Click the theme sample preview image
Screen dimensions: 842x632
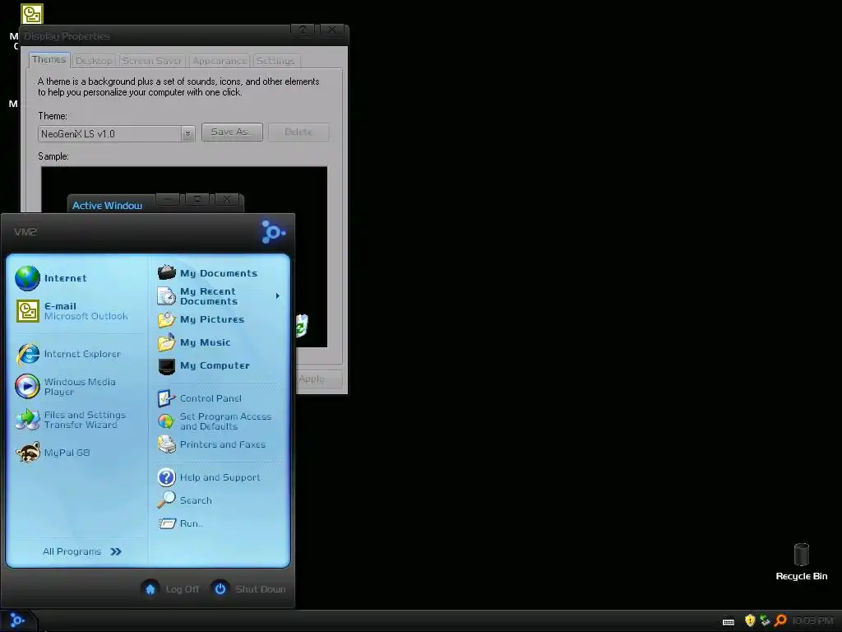184,257
